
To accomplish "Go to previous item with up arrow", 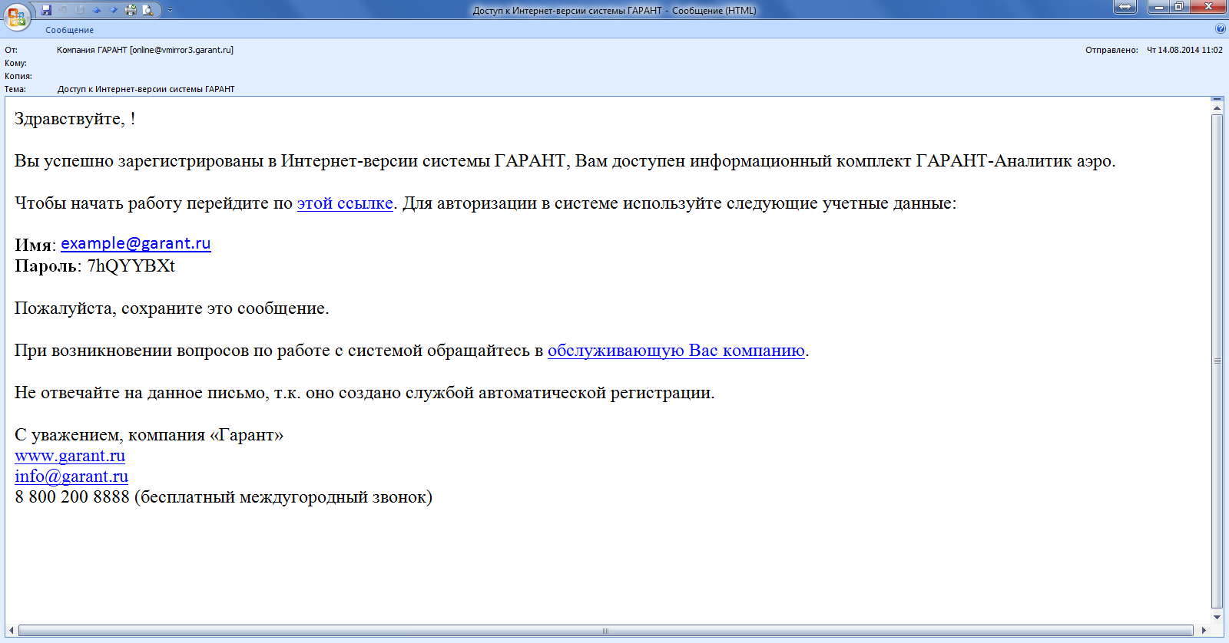I will click(97, 10).
